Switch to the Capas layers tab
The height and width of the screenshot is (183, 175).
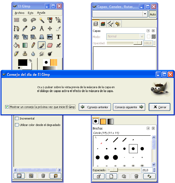pyautogui.click(x=96, y=24)
